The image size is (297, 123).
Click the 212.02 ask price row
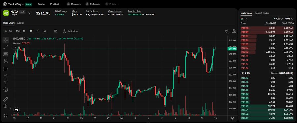tap(267, 52)
